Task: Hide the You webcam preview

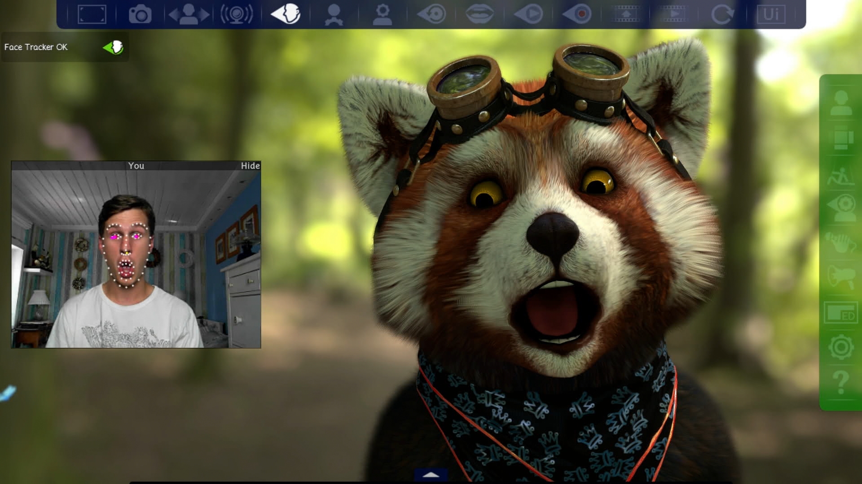Action: 250,166
